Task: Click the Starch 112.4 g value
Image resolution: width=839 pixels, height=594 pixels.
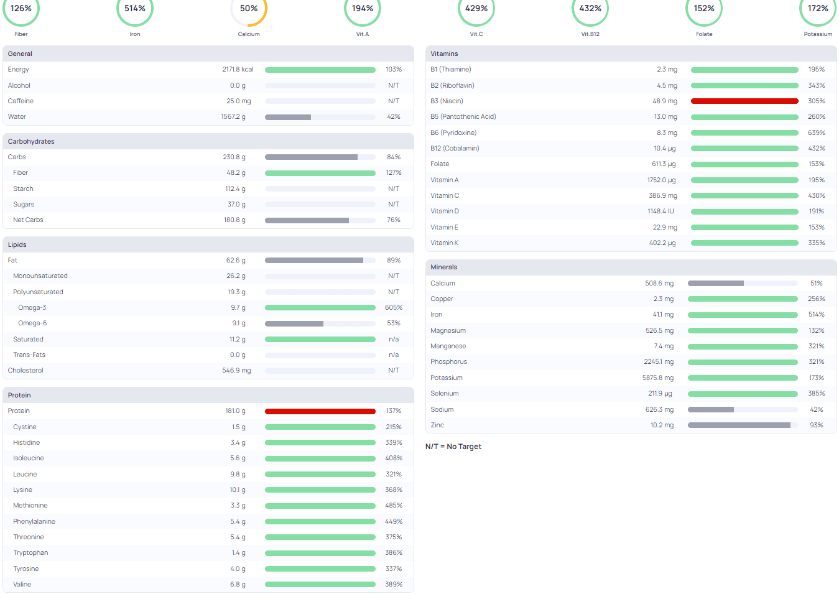Action: click(235, 189)
